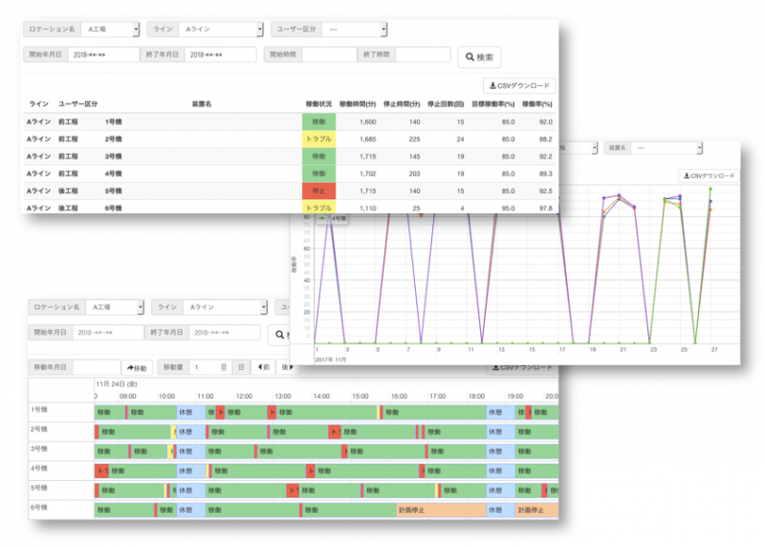Screen dimensions: 765x547
Task: Click the yellow トラブル status for 2号機
Action: (318, 139)
